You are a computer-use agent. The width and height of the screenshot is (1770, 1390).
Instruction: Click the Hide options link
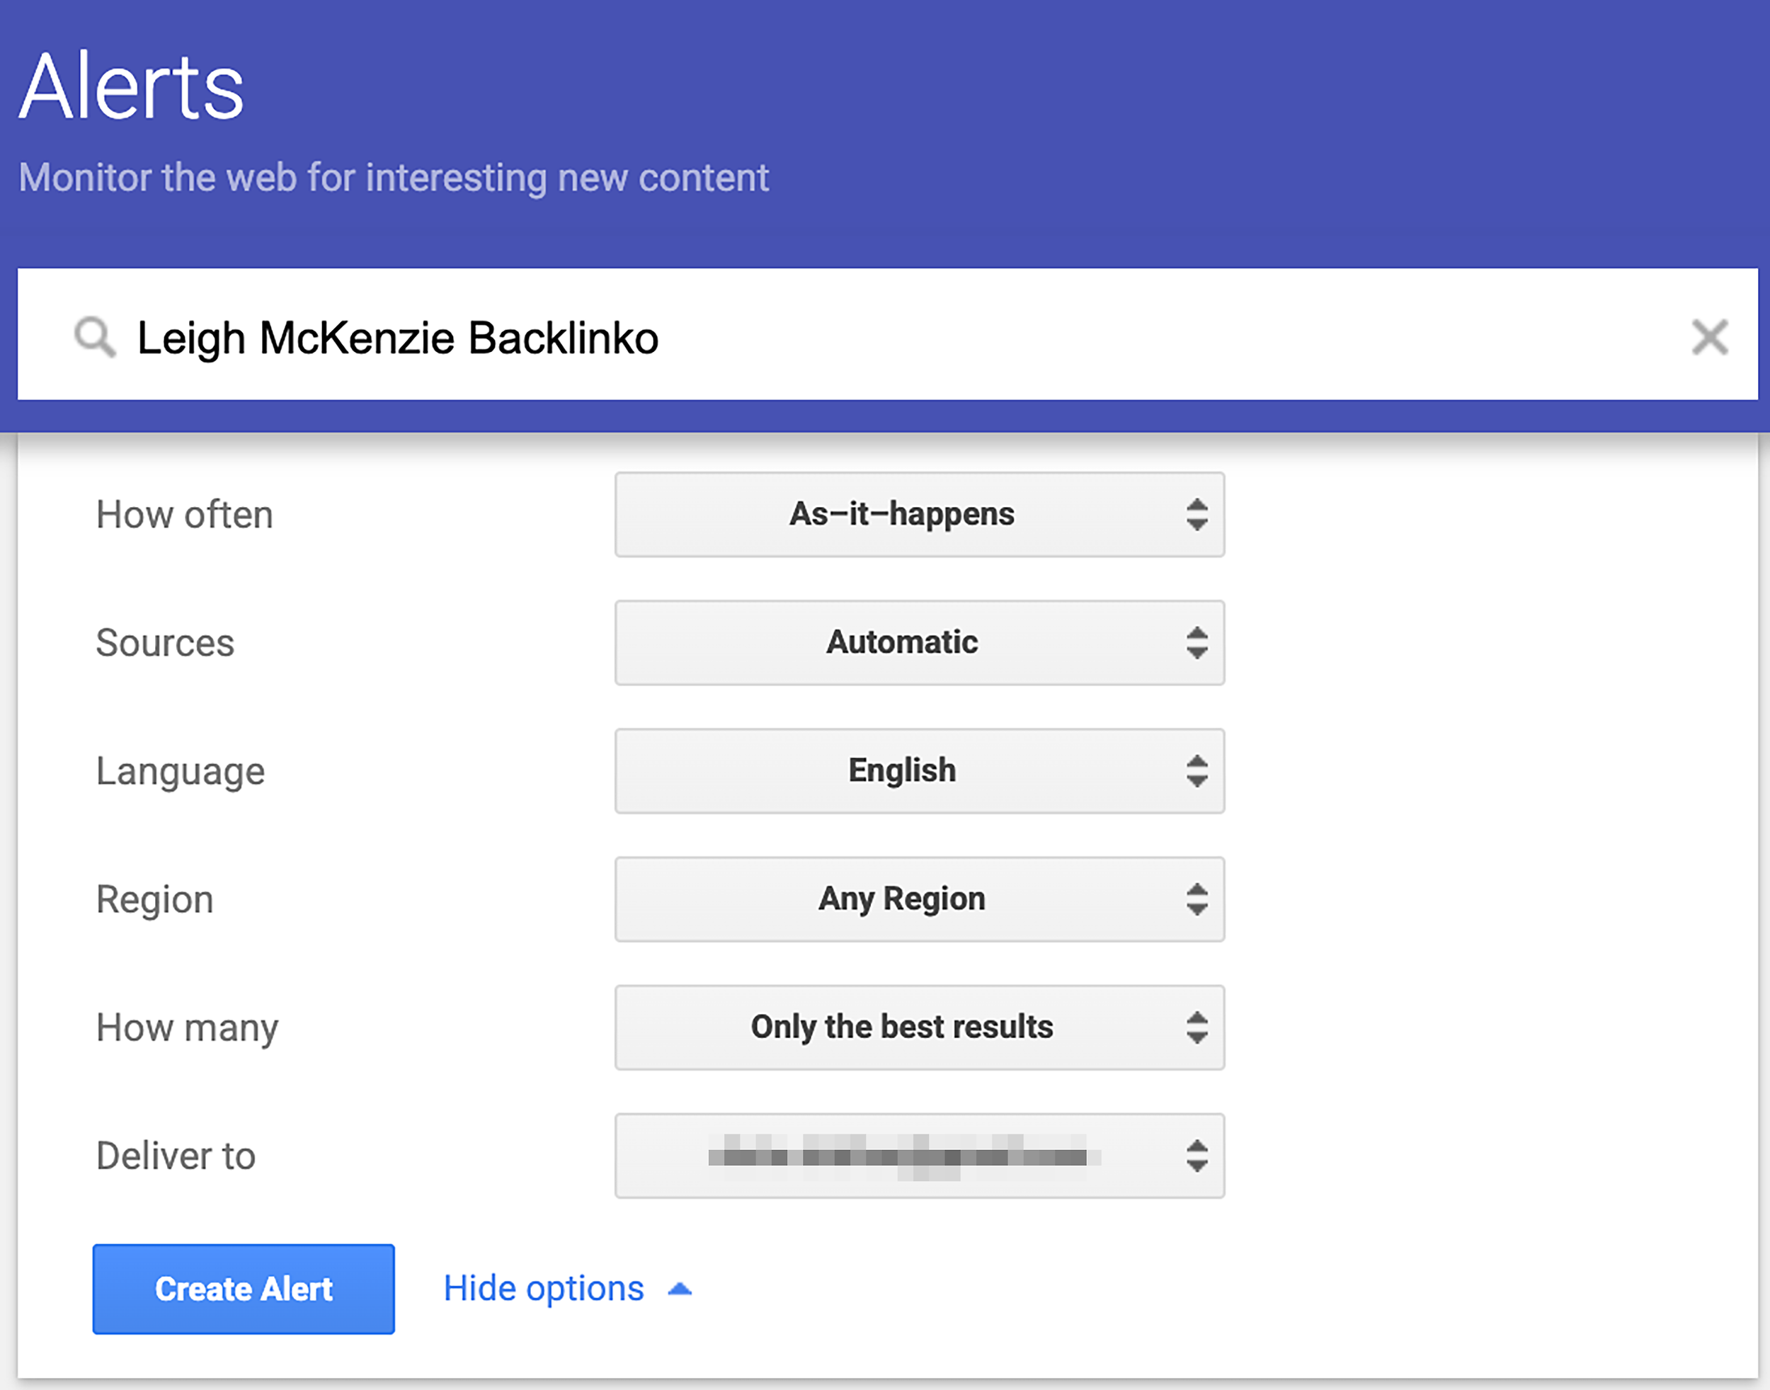pyautogui.click(x=543, y=1288)
